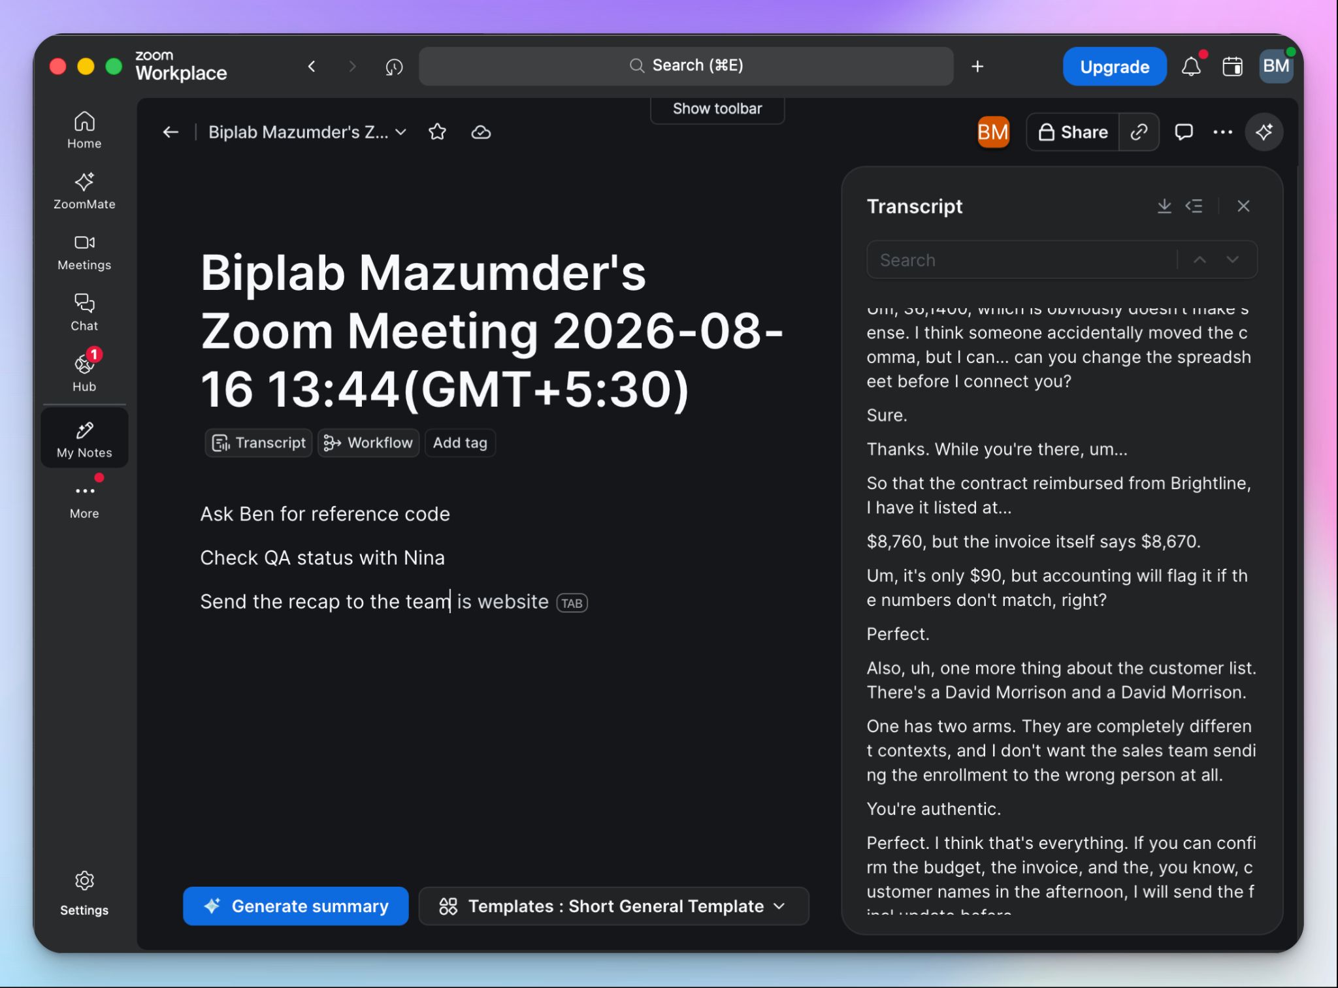Open the history clock icon
This screenshot has height=988, width=1338.
(x=394, y=67)
